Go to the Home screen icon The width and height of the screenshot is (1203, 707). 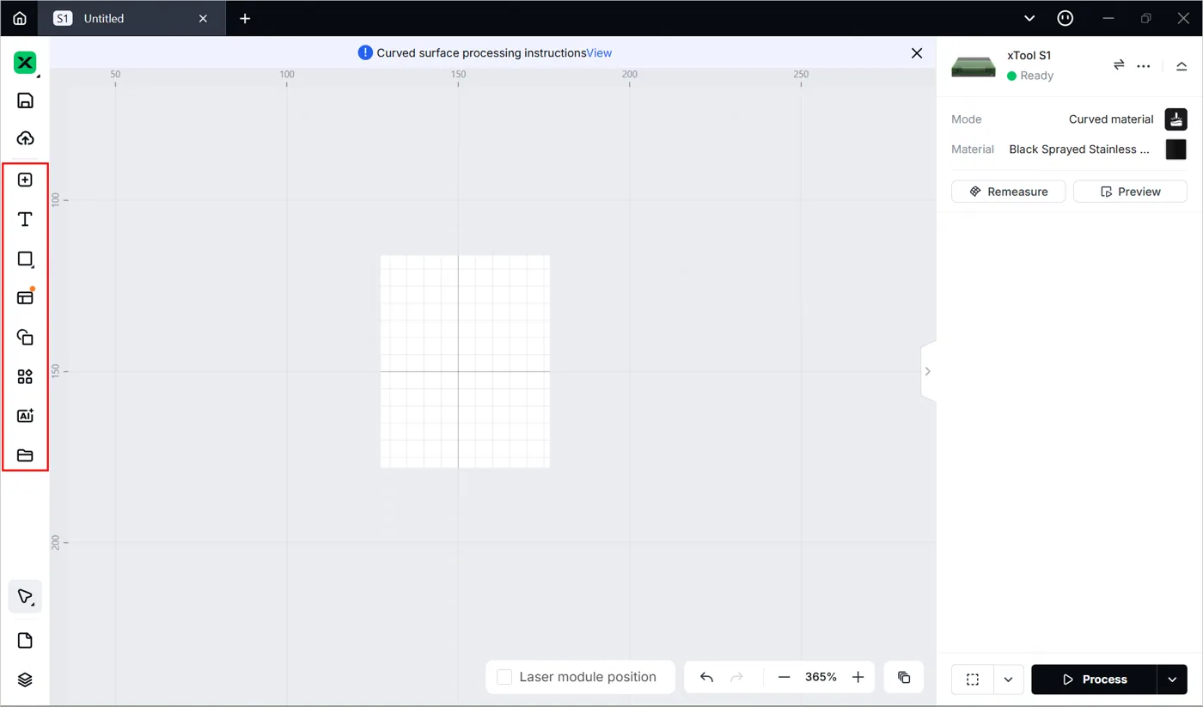pos(20,18)
